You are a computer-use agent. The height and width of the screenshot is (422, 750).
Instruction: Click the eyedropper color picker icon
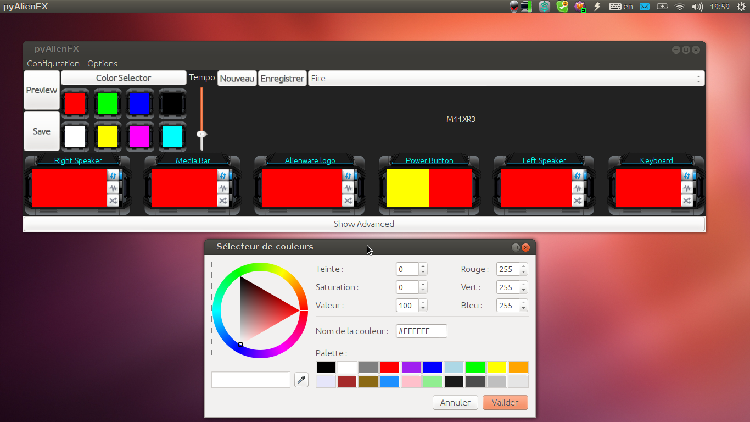pyautogui.click(x=301, y=380)
